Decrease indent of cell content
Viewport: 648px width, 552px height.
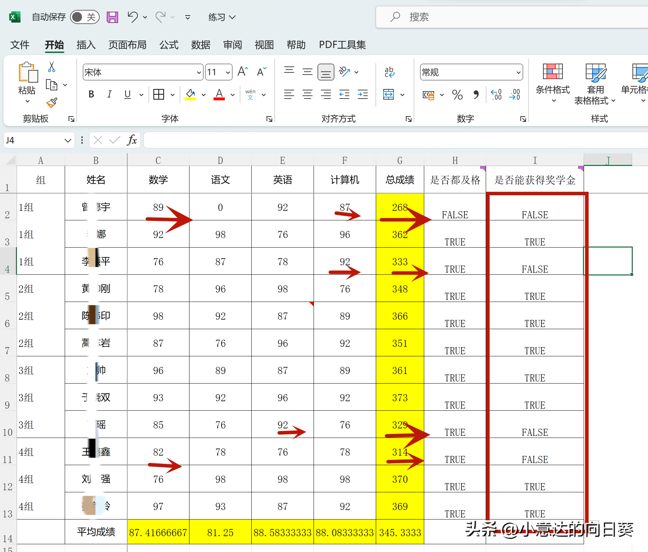[344, 94]
